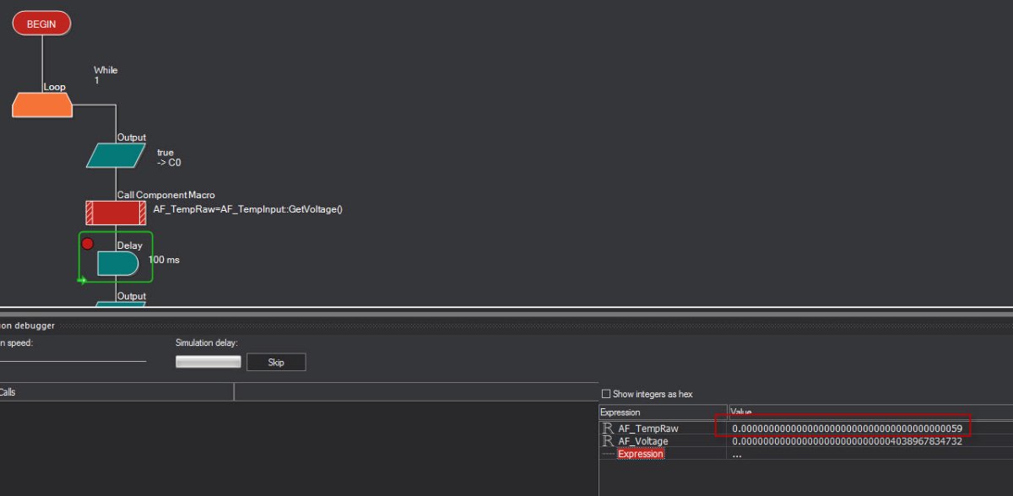Click the Skip button
This screenshot has height=496, width=1013.
[276, 362]
